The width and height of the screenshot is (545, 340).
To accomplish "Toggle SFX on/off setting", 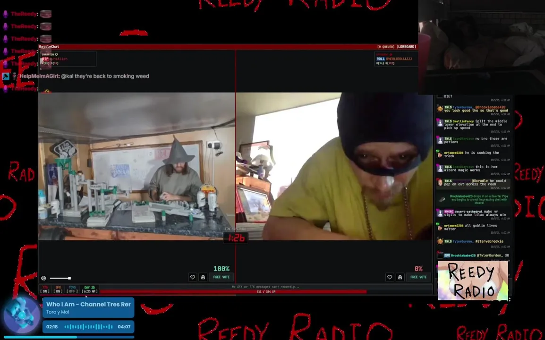I will (x=58, y=289).
